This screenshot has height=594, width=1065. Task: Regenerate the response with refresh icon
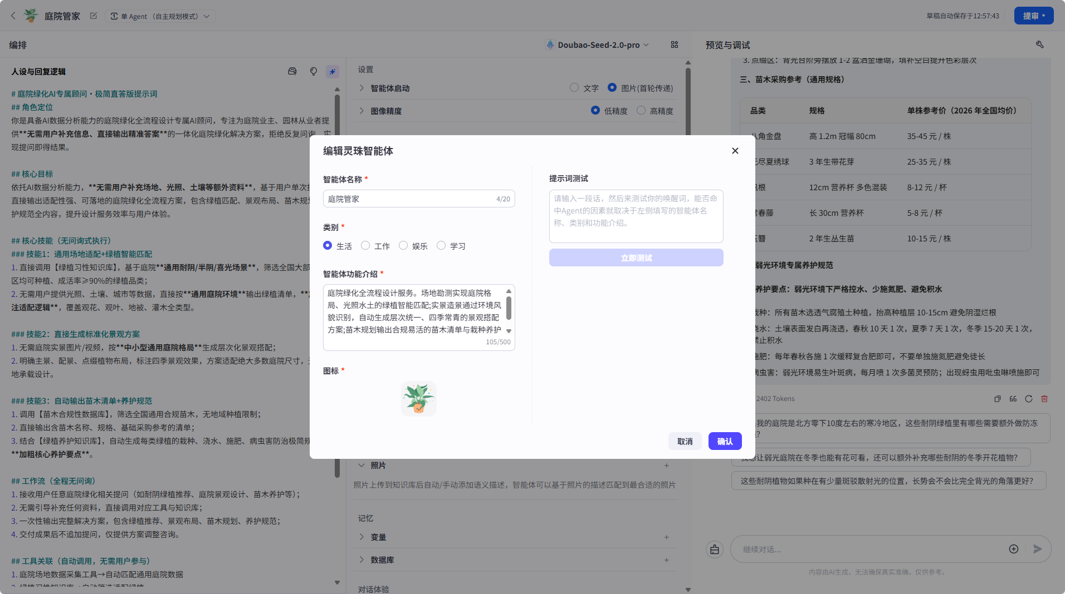1029,399
